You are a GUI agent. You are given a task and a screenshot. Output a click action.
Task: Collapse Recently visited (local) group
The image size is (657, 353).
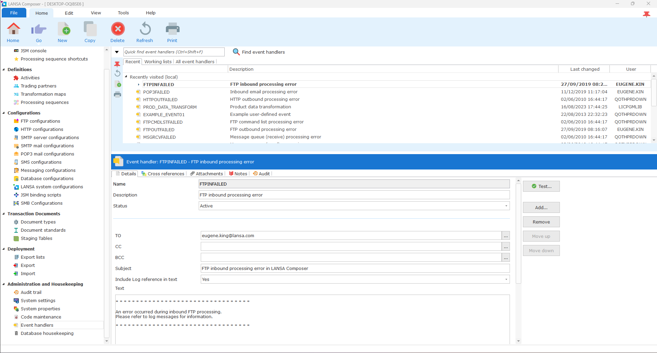click(x=126, y=77)
